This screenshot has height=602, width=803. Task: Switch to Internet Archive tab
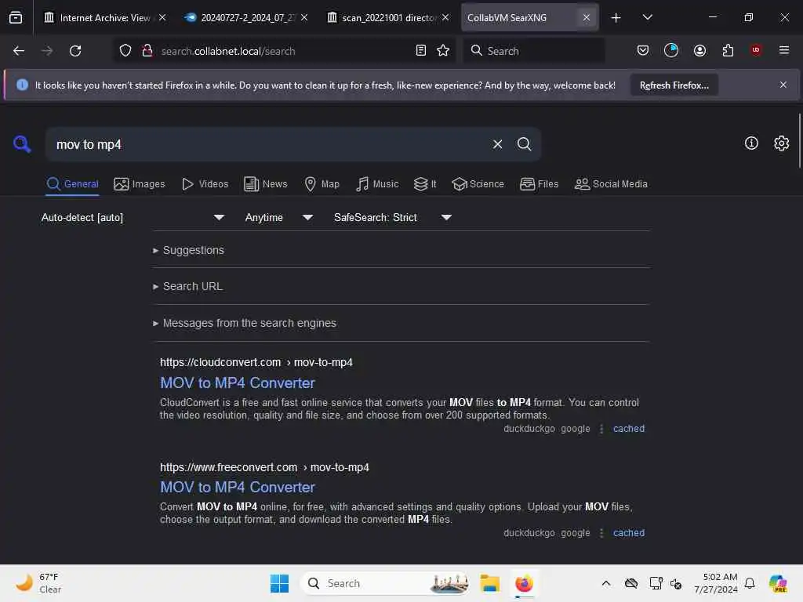pyautogui.click(x=105, y=18)
